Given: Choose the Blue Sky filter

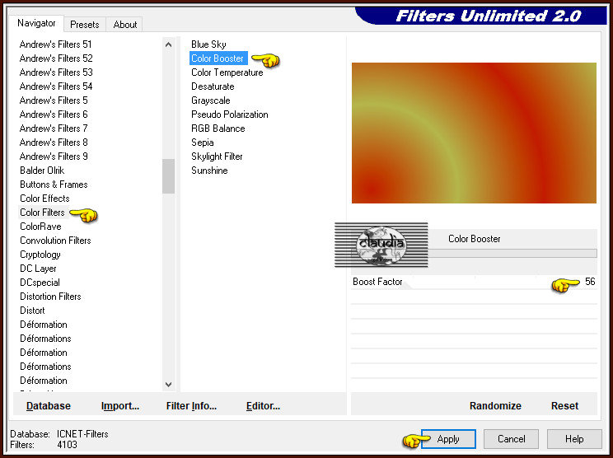Looking at the screenshot, I should 208,44.
